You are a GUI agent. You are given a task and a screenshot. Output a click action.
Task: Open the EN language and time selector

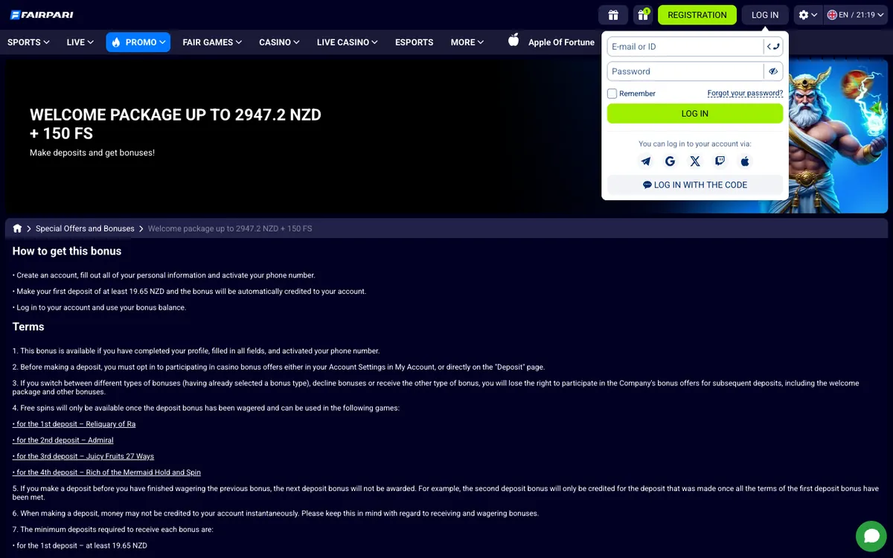click(856, 15)
